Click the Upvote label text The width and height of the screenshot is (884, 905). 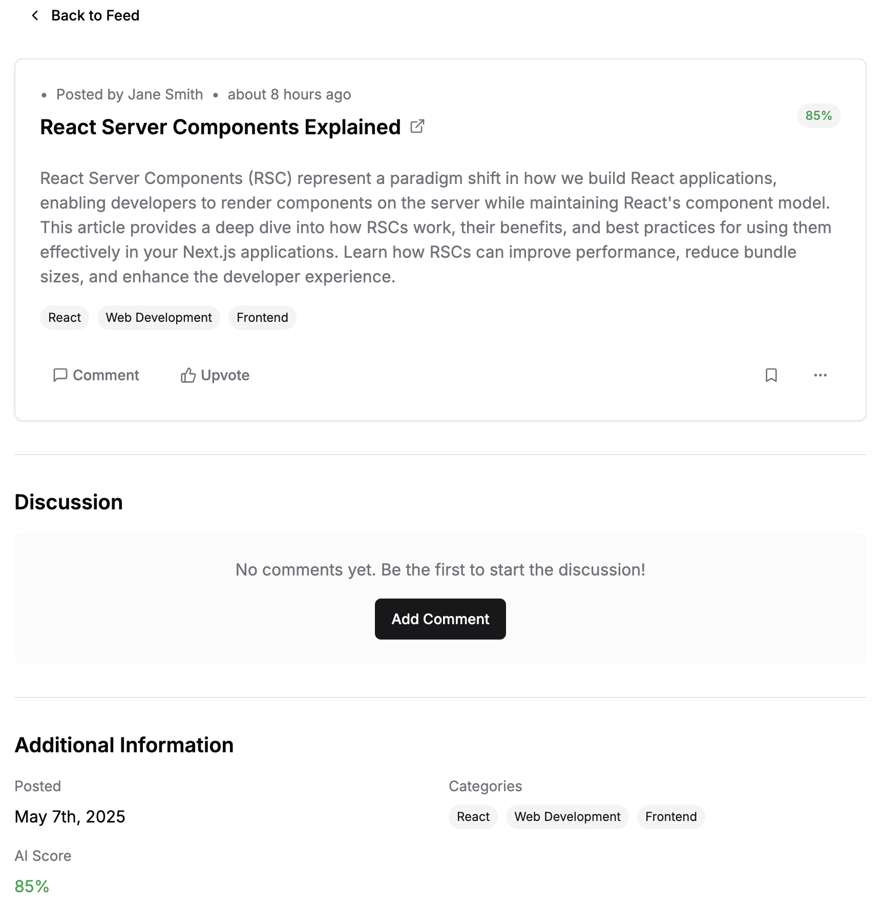point(225,375)
